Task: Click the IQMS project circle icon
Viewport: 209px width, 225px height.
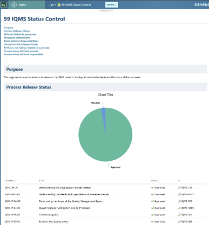Action: click(x=14, y=5)
